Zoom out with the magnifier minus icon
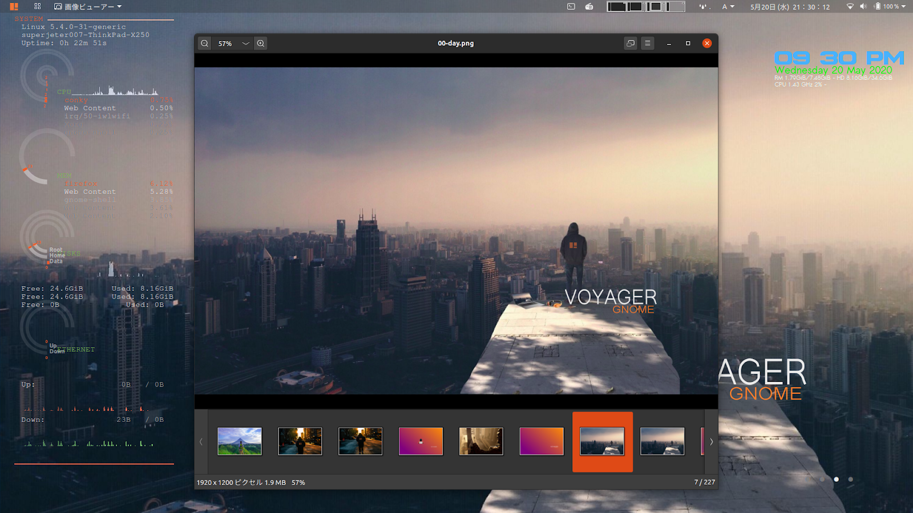This screenshot has height=513, width=913. pyautogui.click(x=204, y=43)
